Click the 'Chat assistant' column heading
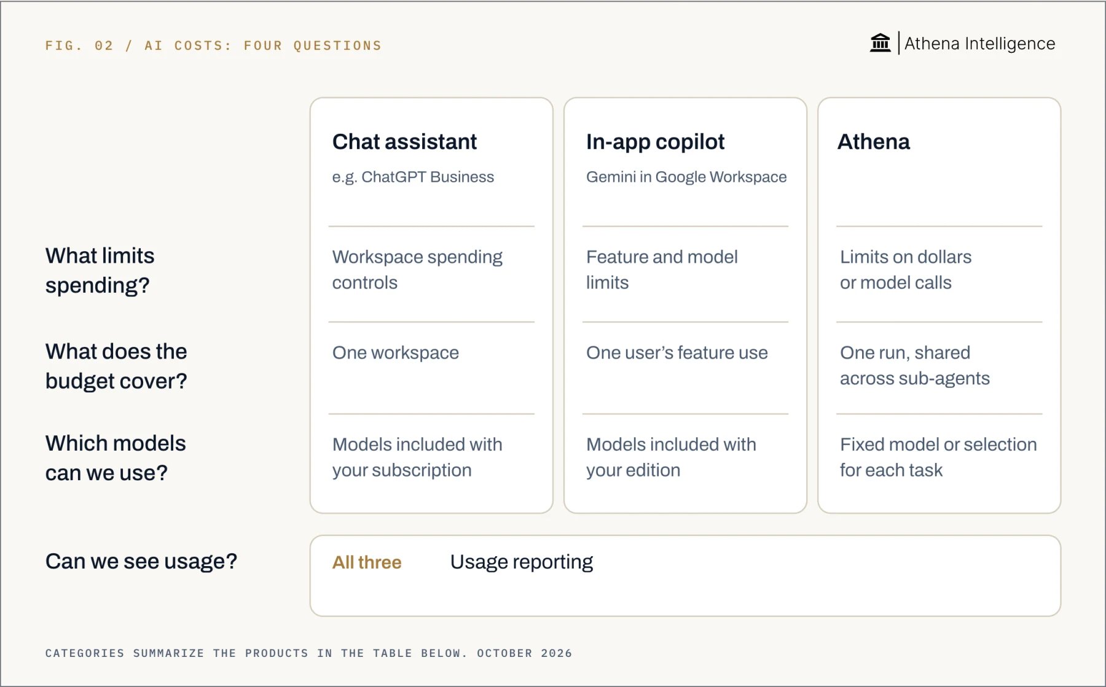 coord(404,142)
